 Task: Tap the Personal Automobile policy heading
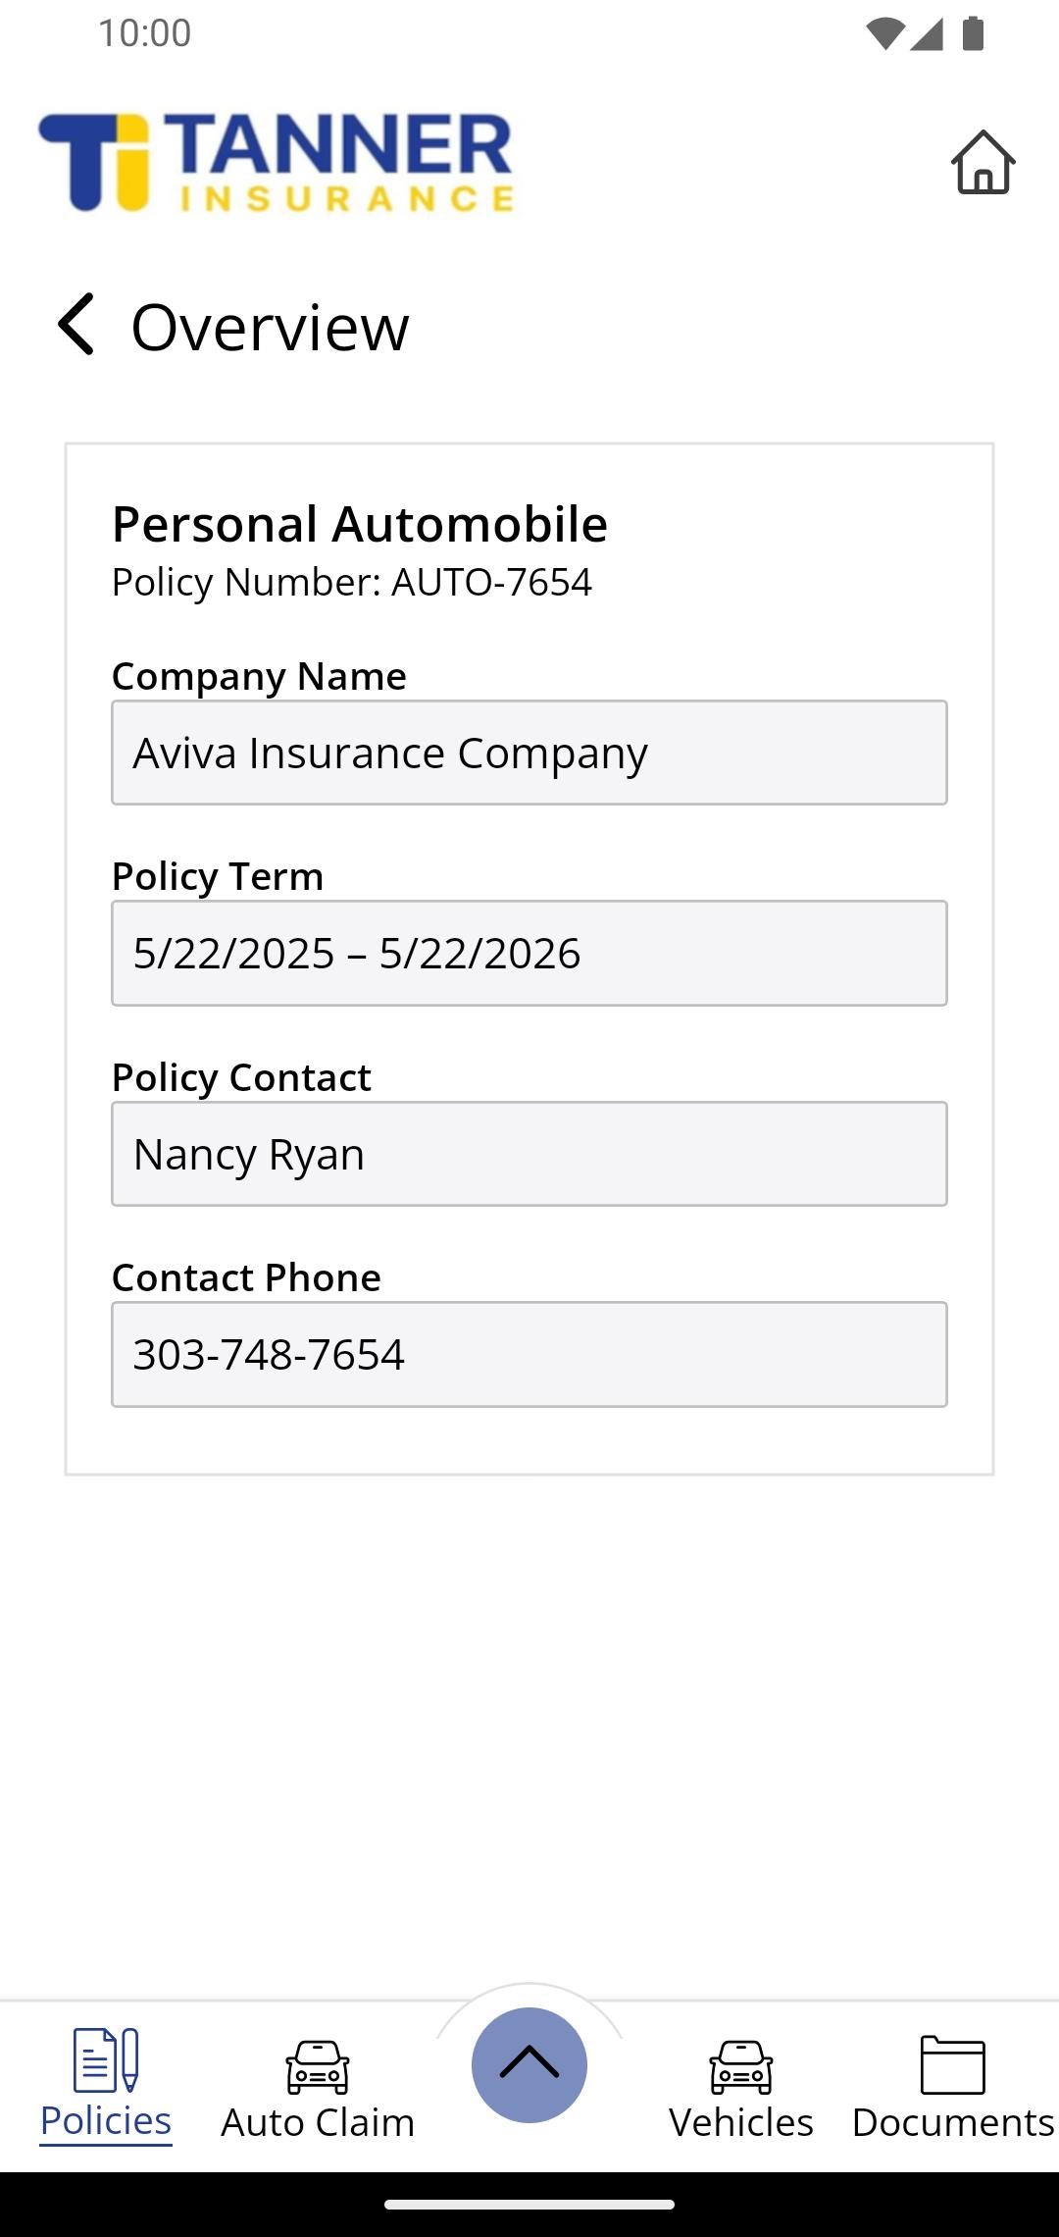[x=360, y=524]
